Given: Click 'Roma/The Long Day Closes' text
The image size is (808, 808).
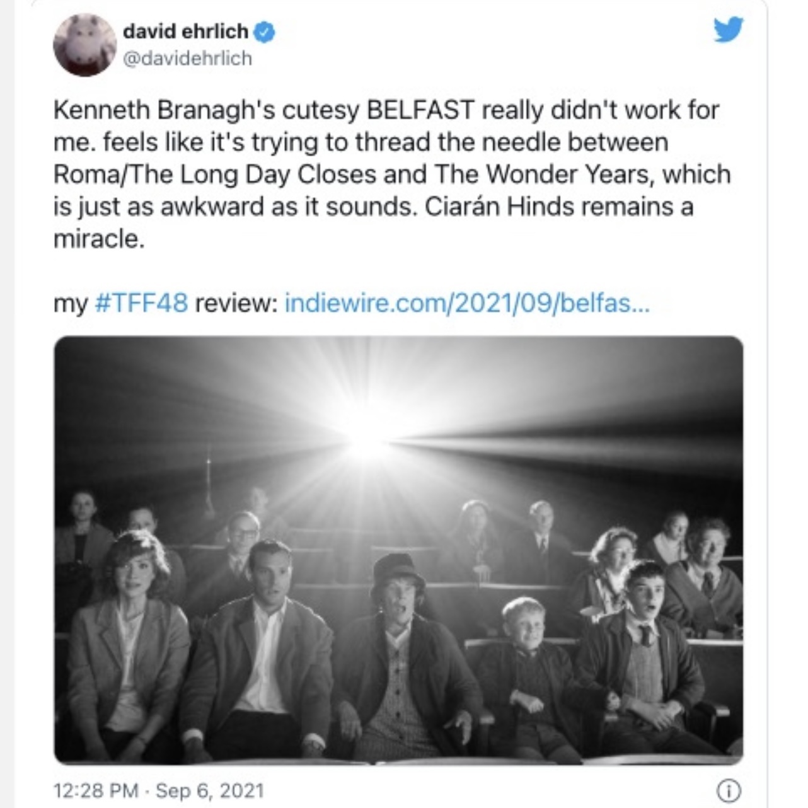Looking at the screenshot, I should click(x=216, y=174).
